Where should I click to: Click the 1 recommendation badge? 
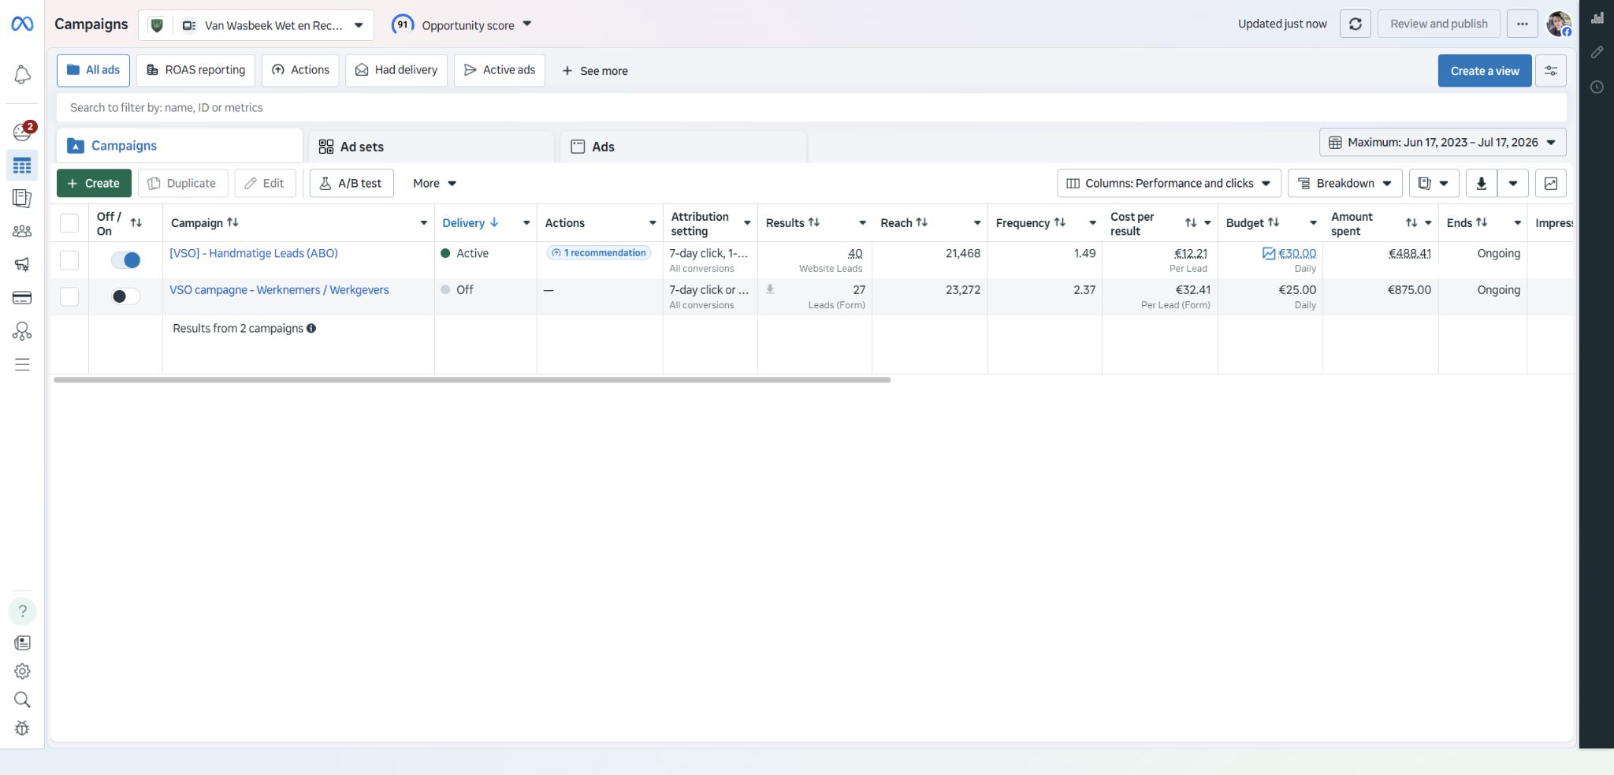click(599, 253)
